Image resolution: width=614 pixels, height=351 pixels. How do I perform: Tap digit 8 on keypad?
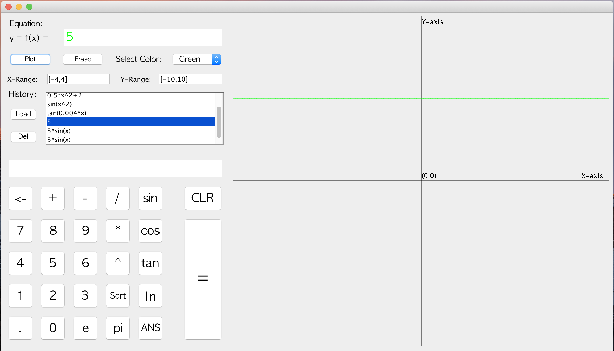pyautogui.click(x=53, y=231)
